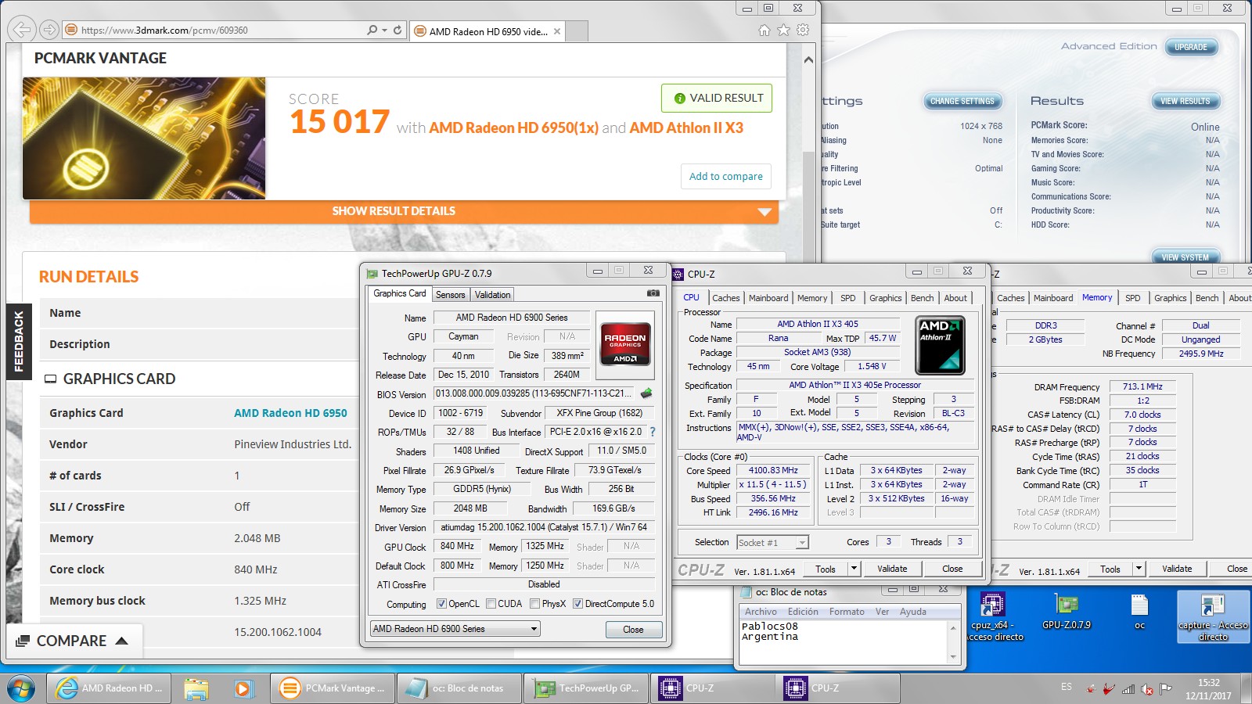Click the GPU-Z BIOS save chip icon
Image resolution: width=1252 pixels, height=704 pixels.
(646, 393)
